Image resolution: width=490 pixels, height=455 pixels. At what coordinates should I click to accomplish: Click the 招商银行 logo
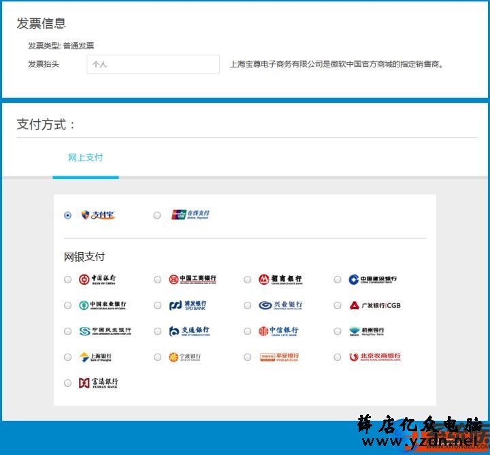[x=280, y=279]
